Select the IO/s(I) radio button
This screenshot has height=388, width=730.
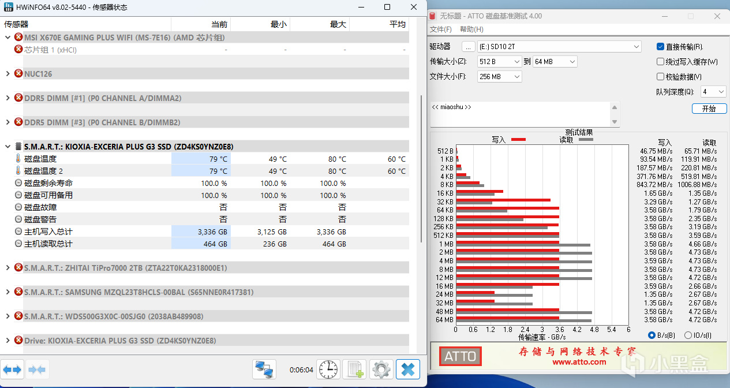click(x=688, y=335)
